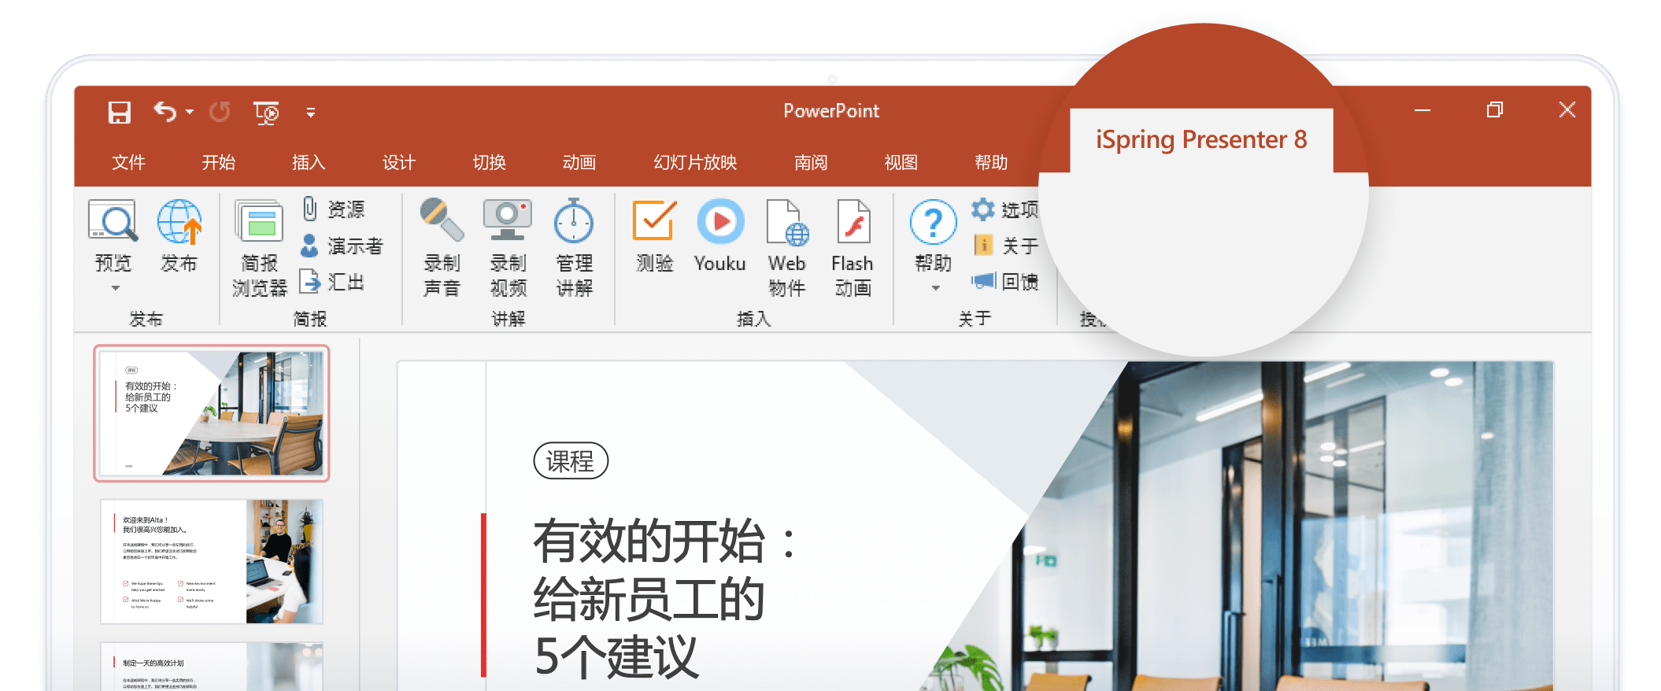This screenshot has height=691, width=1661.
Task: Open the 文件 menu
Action: 128,162
